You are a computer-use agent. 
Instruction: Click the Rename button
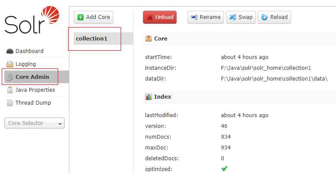pyautogui.click(x=206, y=17)
